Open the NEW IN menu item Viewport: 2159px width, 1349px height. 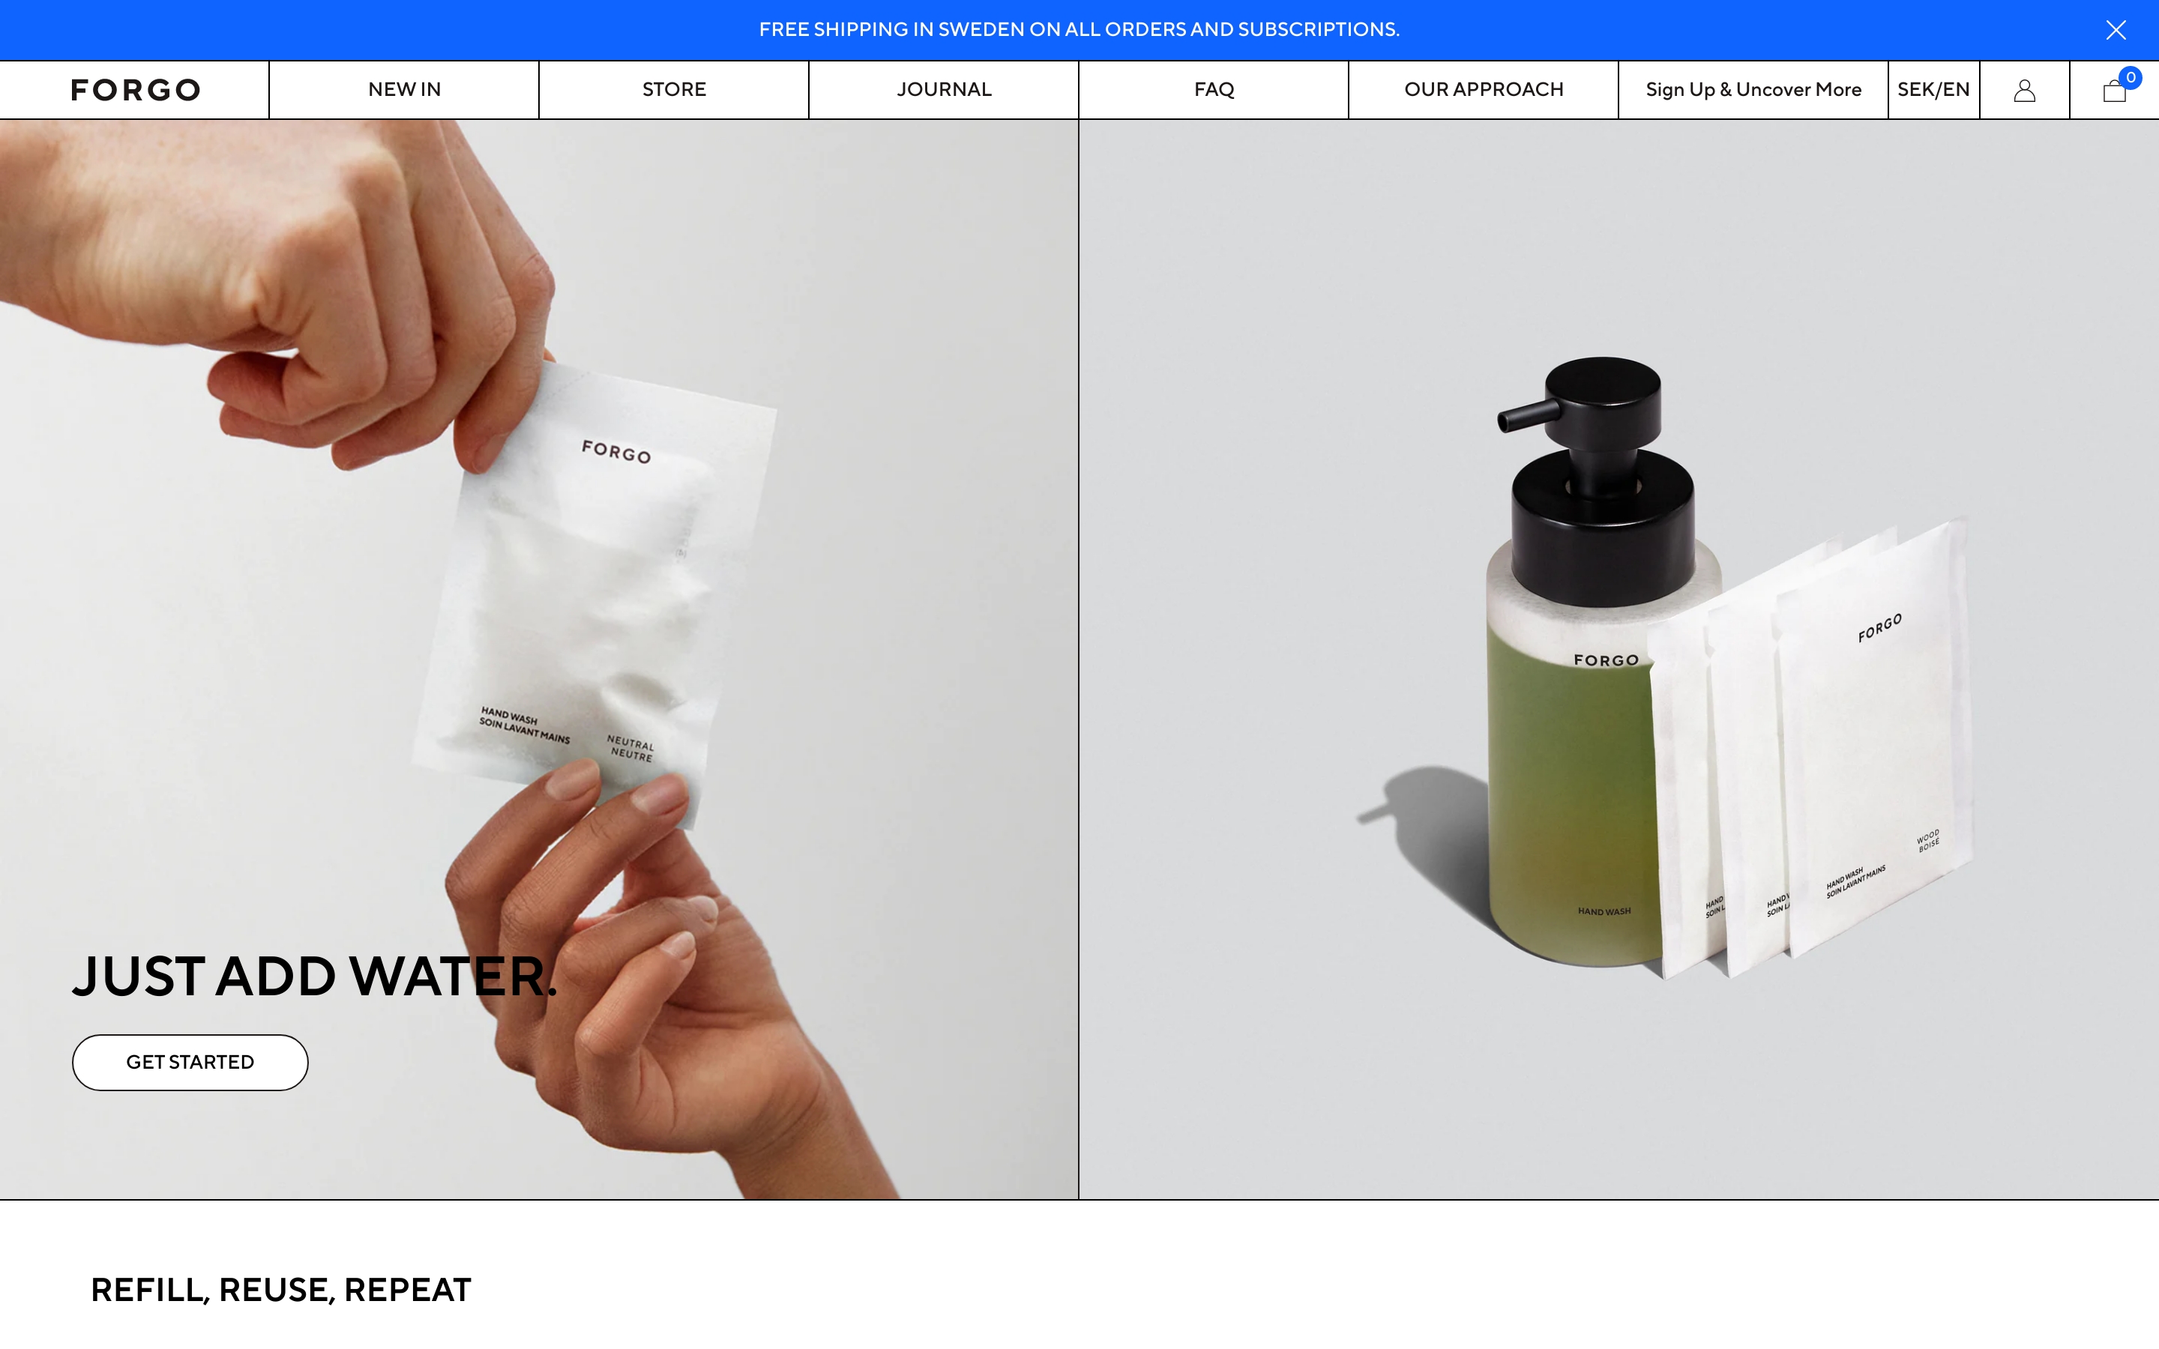click(x=404, y=90)
